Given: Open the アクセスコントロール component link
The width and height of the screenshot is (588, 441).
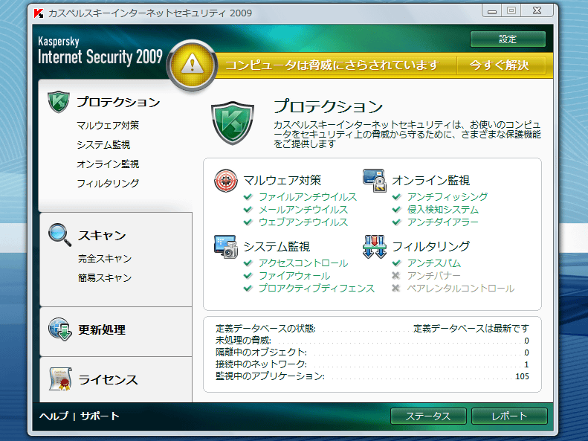Looking at the screenshot, I should (303, 263).
